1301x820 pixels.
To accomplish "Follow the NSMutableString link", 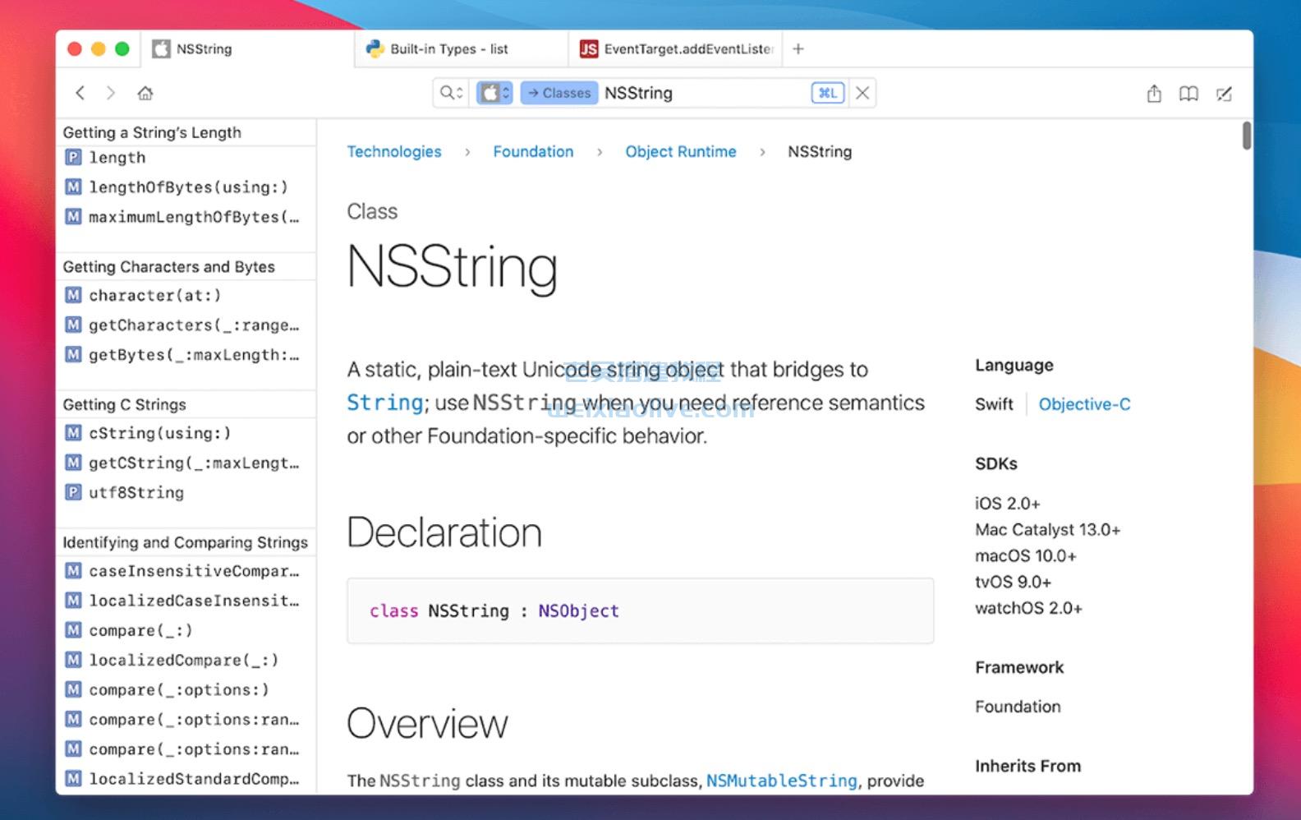I will tap(781, 781).
